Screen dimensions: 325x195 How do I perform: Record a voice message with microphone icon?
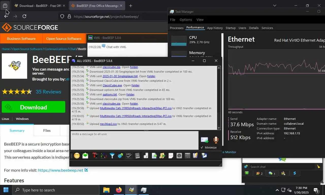[x=216, y=140]
